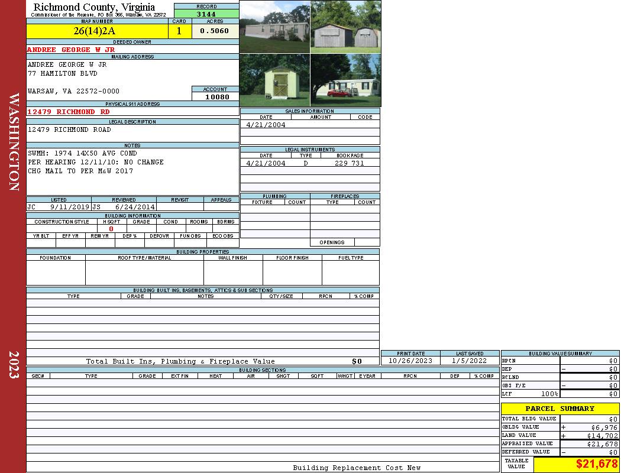Click the last saved date 1/5/2022
This screenshot has height=473, width=621.
click(x=470, y=361)
